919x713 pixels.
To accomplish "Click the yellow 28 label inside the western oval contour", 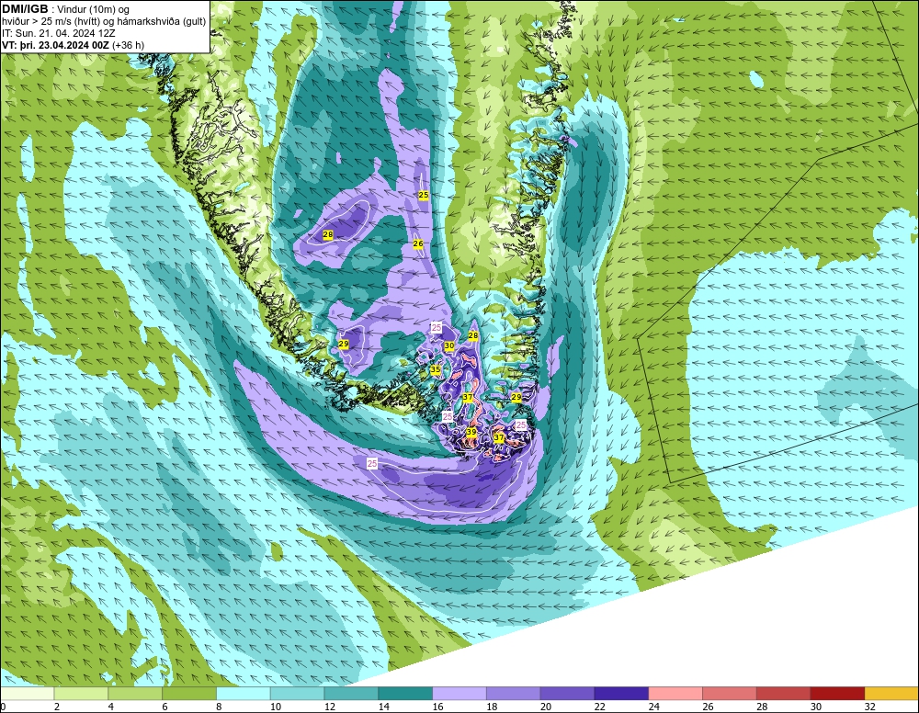I will point(328,234).
